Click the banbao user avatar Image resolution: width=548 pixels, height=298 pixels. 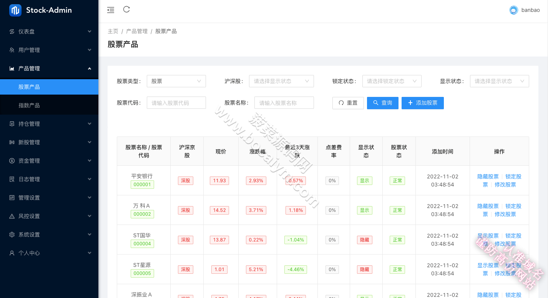(514, 10)
